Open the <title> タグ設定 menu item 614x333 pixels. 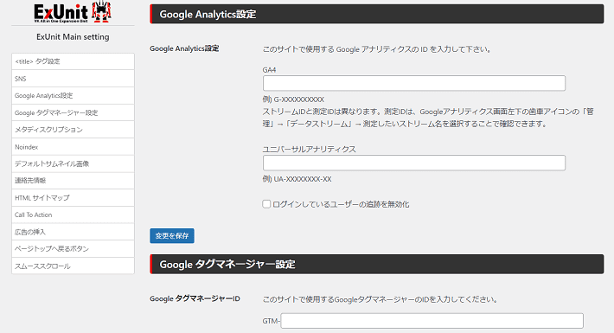click(x=73, y=61)
